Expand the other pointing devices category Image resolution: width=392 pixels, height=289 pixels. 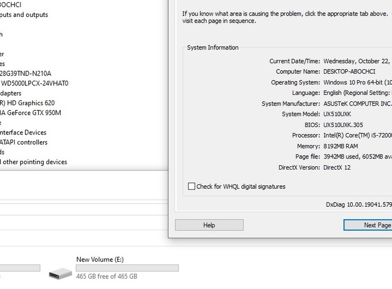click(33, 162)
